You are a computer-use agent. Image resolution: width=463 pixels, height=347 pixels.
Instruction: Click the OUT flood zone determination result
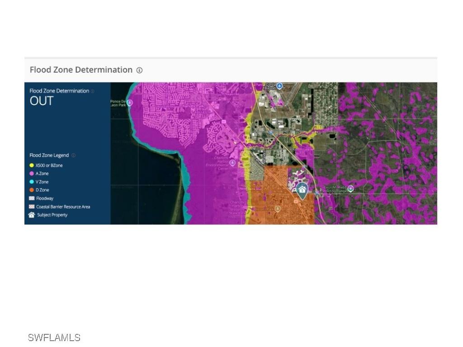tap(42, 101)
